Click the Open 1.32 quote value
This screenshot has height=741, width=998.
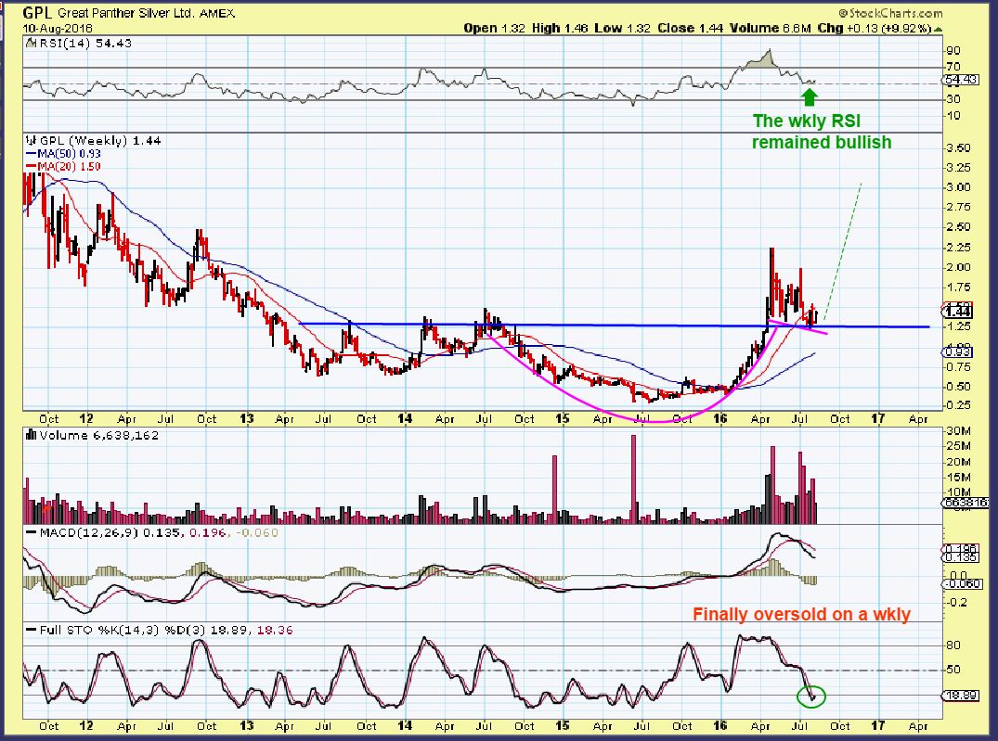tap(495, 28)
